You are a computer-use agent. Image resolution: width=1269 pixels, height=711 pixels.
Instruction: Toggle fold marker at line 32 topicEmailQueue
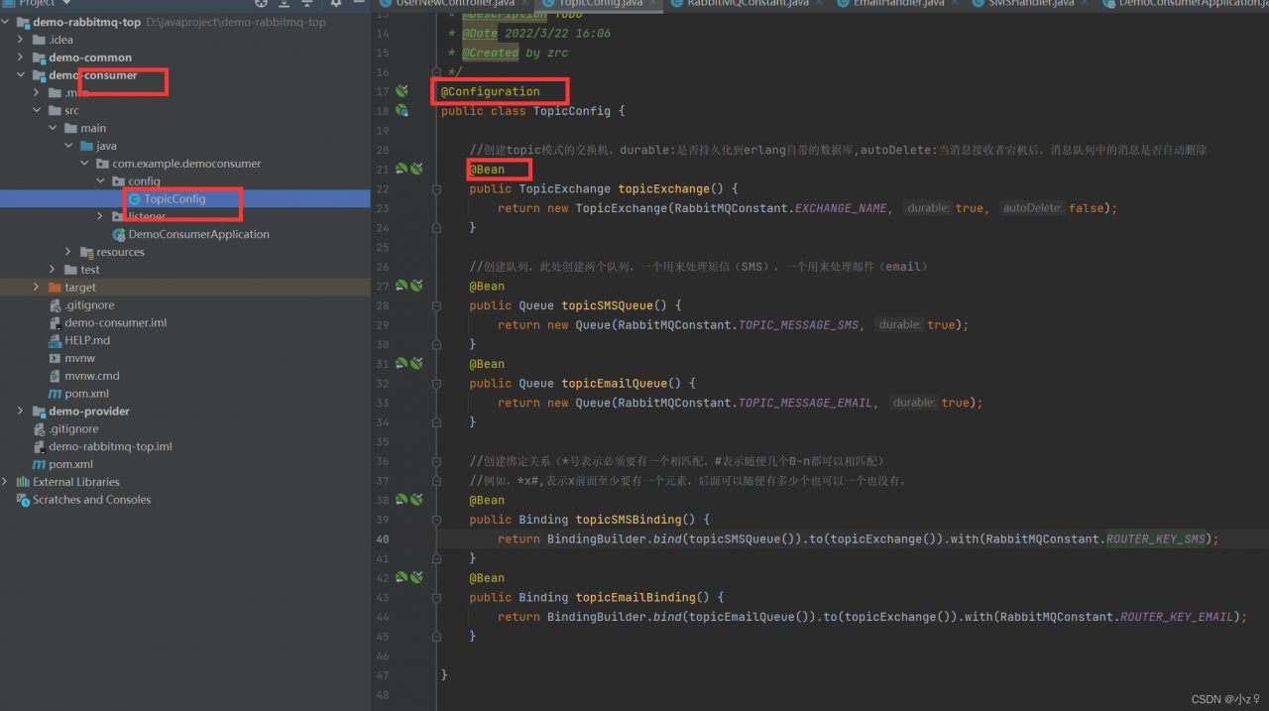(436, 383)
